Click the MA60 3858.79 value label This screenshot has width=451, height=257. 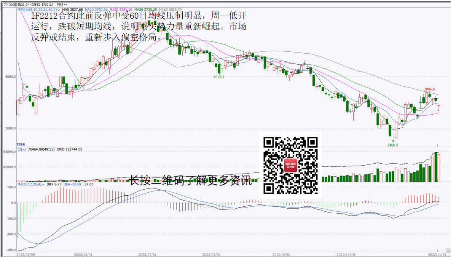[x=170, y=10]
